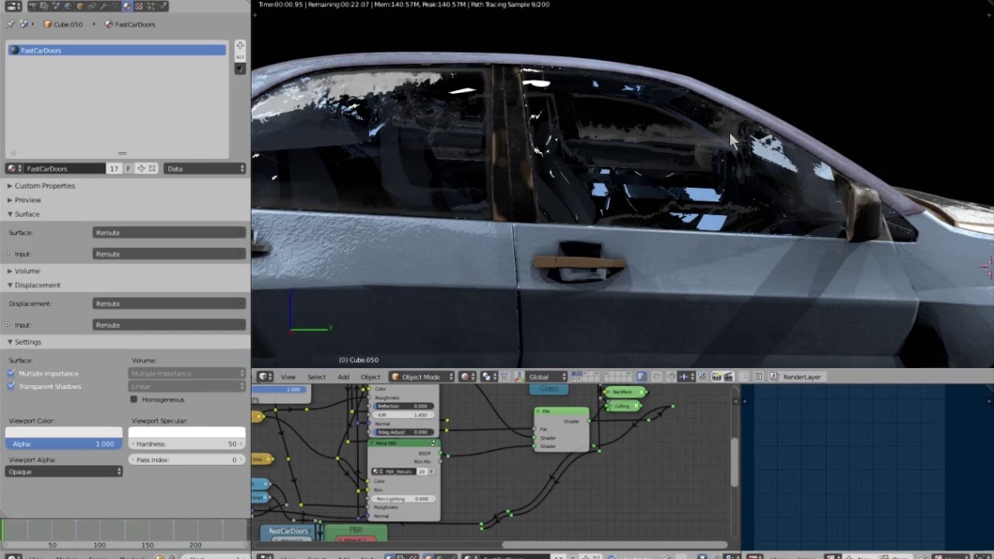Click the material user count 17
The width and height of the screenshot is (994, 559).
click(114, 168)
